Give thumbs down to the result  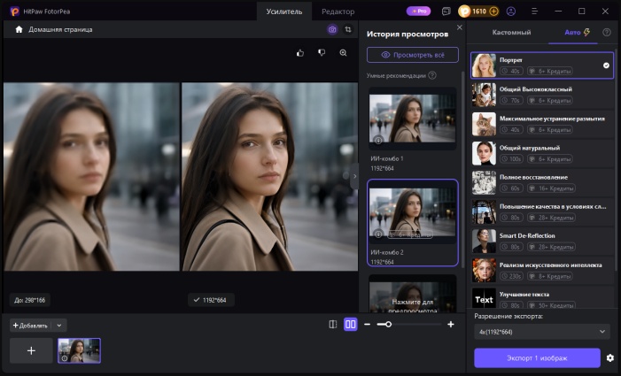[x=322, y=52]
